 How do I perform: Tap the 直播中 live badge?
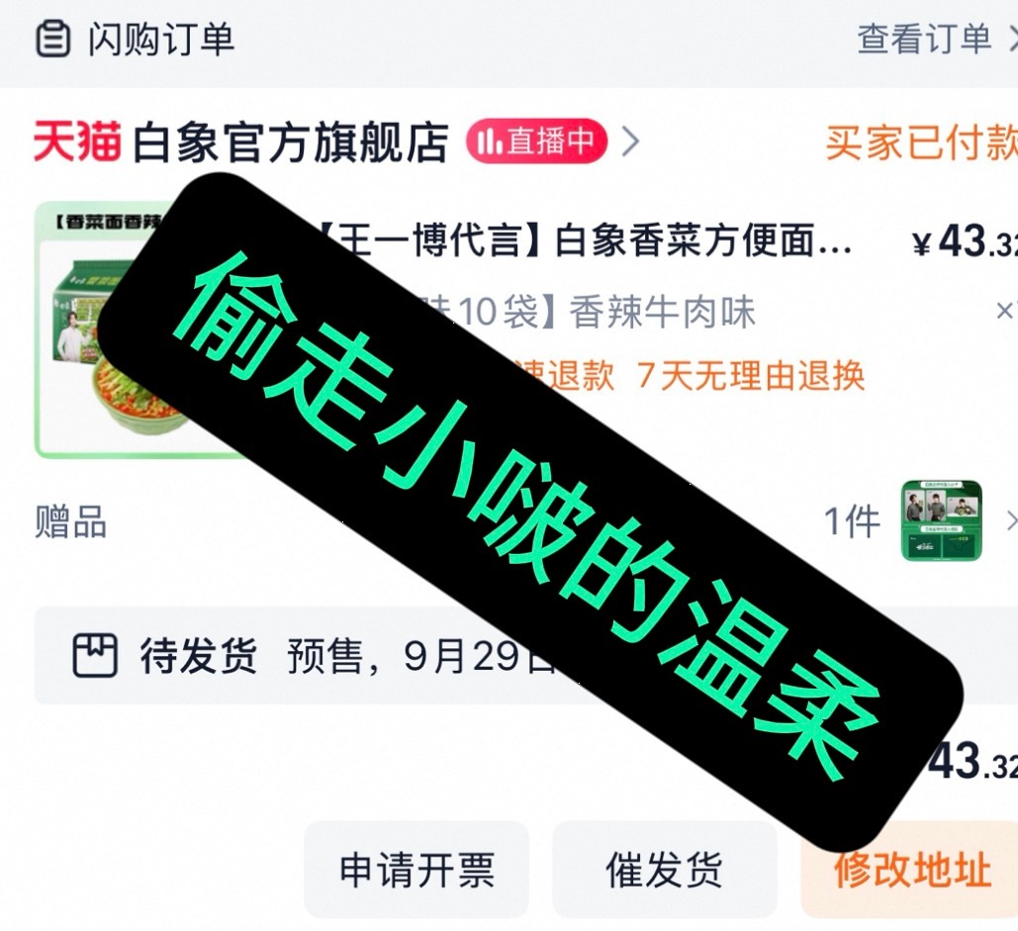(x=536, y=140)
